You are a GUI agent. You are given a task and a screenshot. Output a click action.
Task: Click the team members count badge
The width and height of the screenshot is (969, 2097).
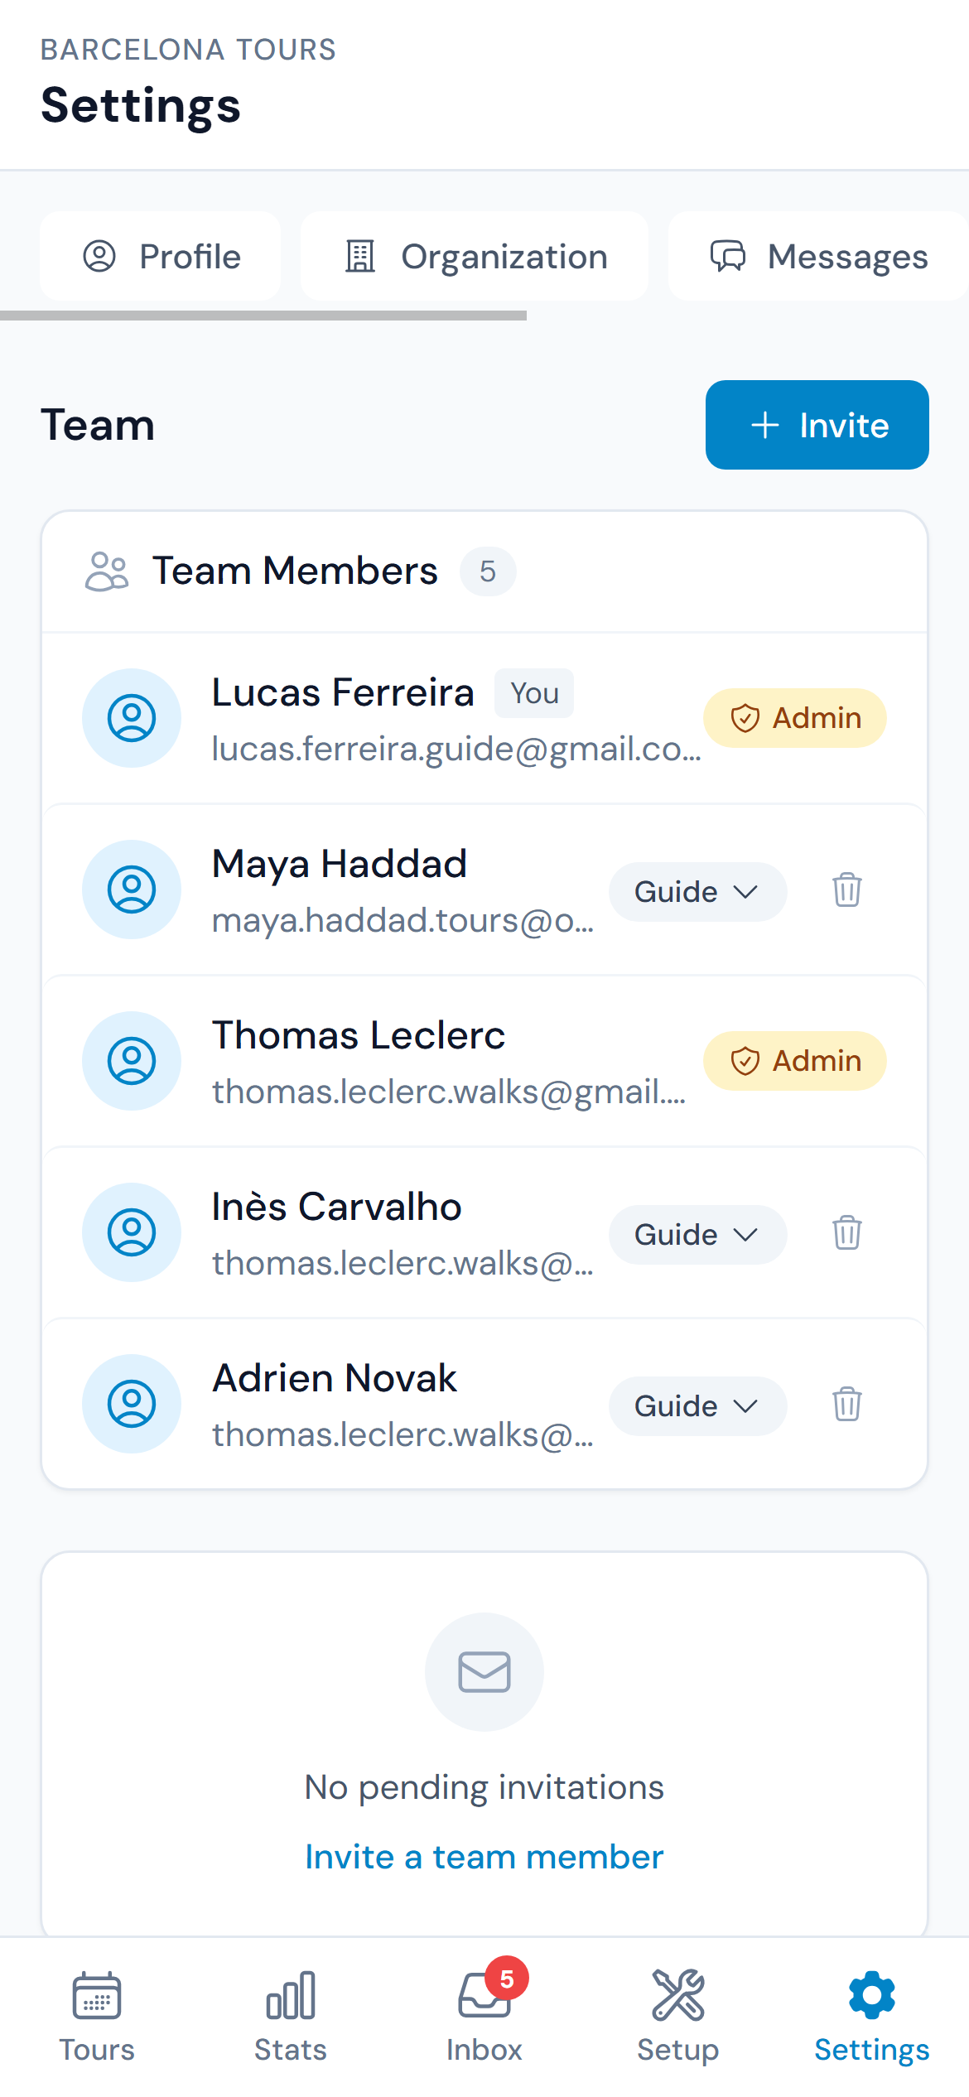pos(488,571)
